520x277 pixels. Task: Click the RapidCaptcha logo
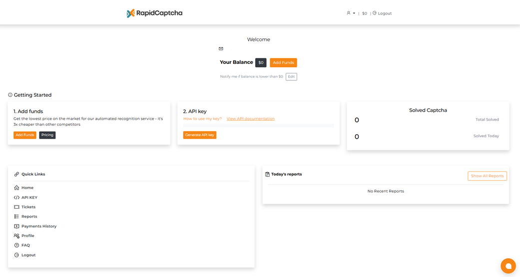coord(154,13)
